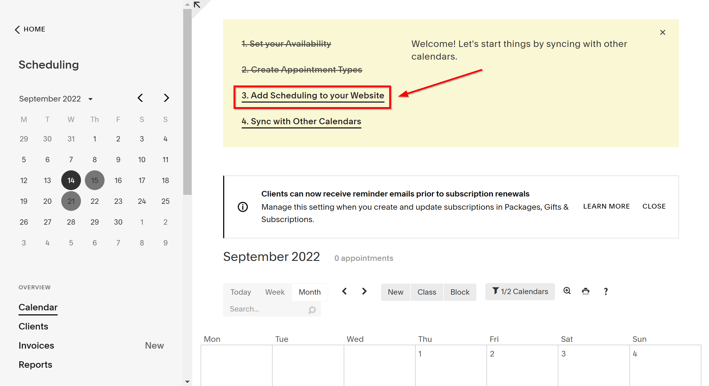
Task: Click the Week view tab
Action: [x=275, y=292]
